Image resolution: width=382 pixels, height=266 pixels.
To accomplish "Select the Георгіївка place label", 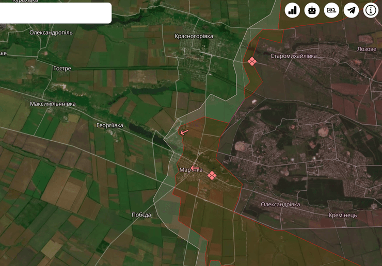I will 110,125.
